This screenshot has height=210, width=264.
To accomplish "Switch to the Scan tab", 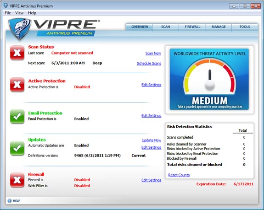I will pyautogui.click(x=165, y=27).
